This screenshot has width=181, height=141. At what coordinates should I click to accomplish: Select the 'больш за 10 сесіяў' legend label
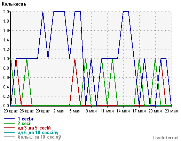coord(39,137)
